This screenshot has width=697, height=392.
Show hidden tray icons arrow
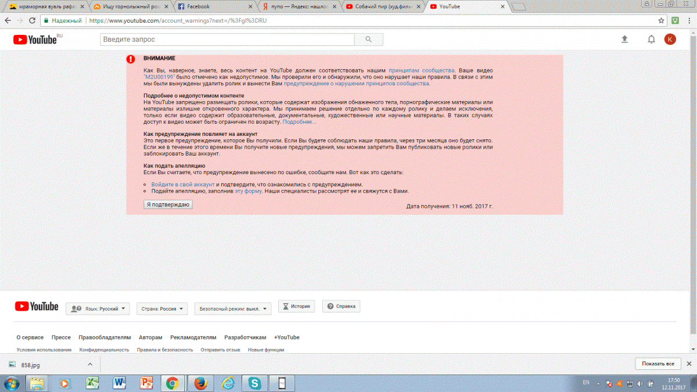click(598, 383)
